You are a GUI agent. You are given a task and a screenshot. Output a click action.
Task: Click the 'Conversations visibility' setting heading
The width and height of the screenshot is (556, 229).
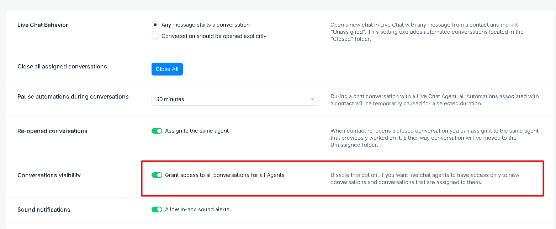[x=49, y=175]
